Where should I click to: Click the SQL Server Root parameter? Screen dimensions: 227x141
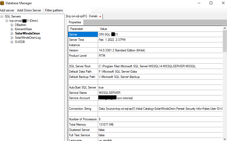pos(83,66)
